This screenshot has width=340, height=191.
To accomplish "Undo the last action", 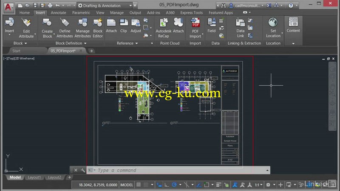I will [58, 6].
